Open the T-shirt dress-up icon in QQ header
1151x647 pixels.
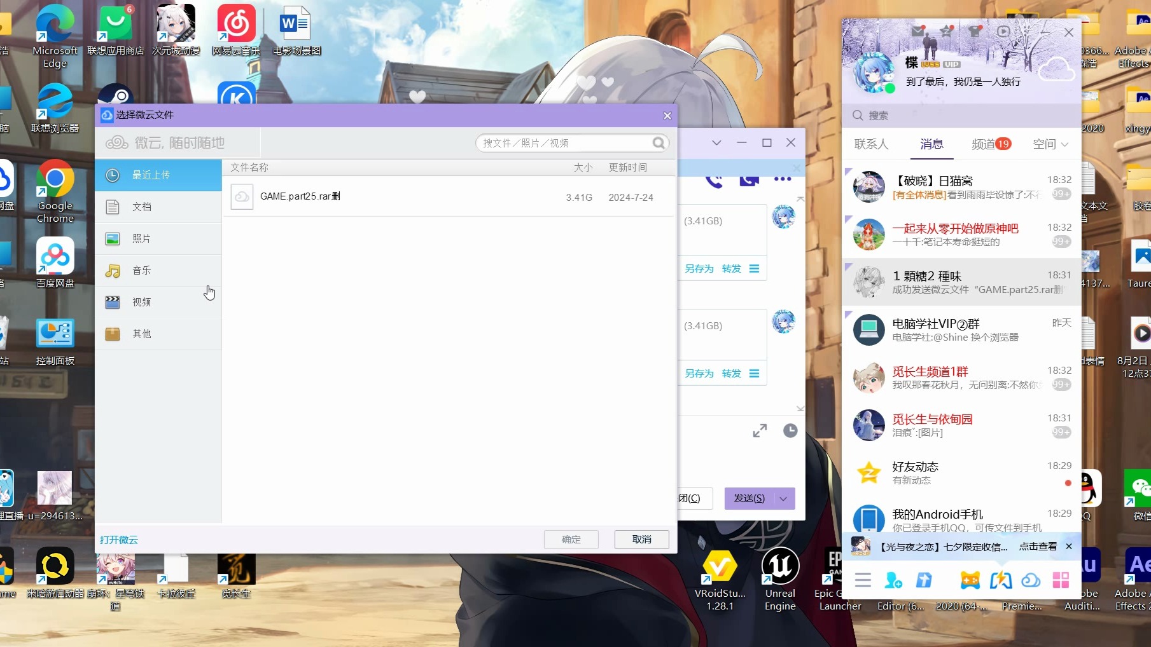974,31
